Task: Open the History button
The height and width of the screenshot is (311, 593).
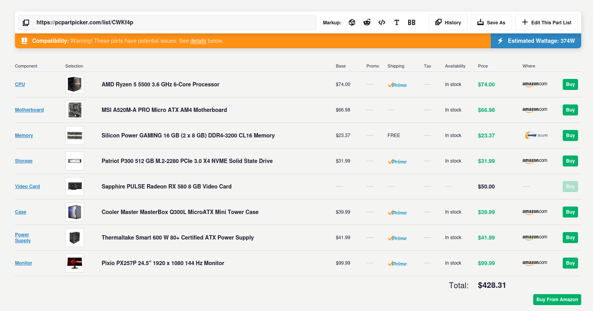Action: click(x=448, y=22)
